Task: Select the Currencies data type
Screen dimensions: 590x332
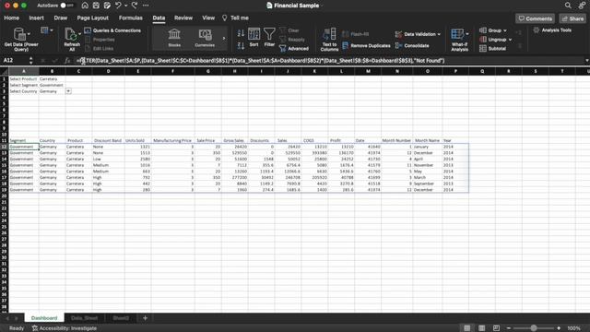Action: [205, 38]
